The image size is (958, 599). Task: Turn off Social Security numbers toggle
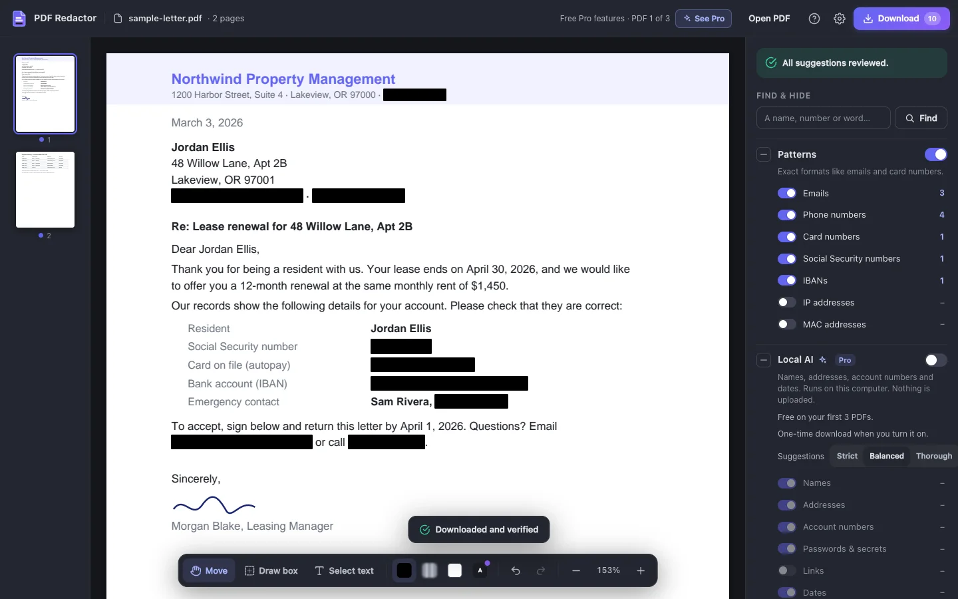tap(787, 259)
